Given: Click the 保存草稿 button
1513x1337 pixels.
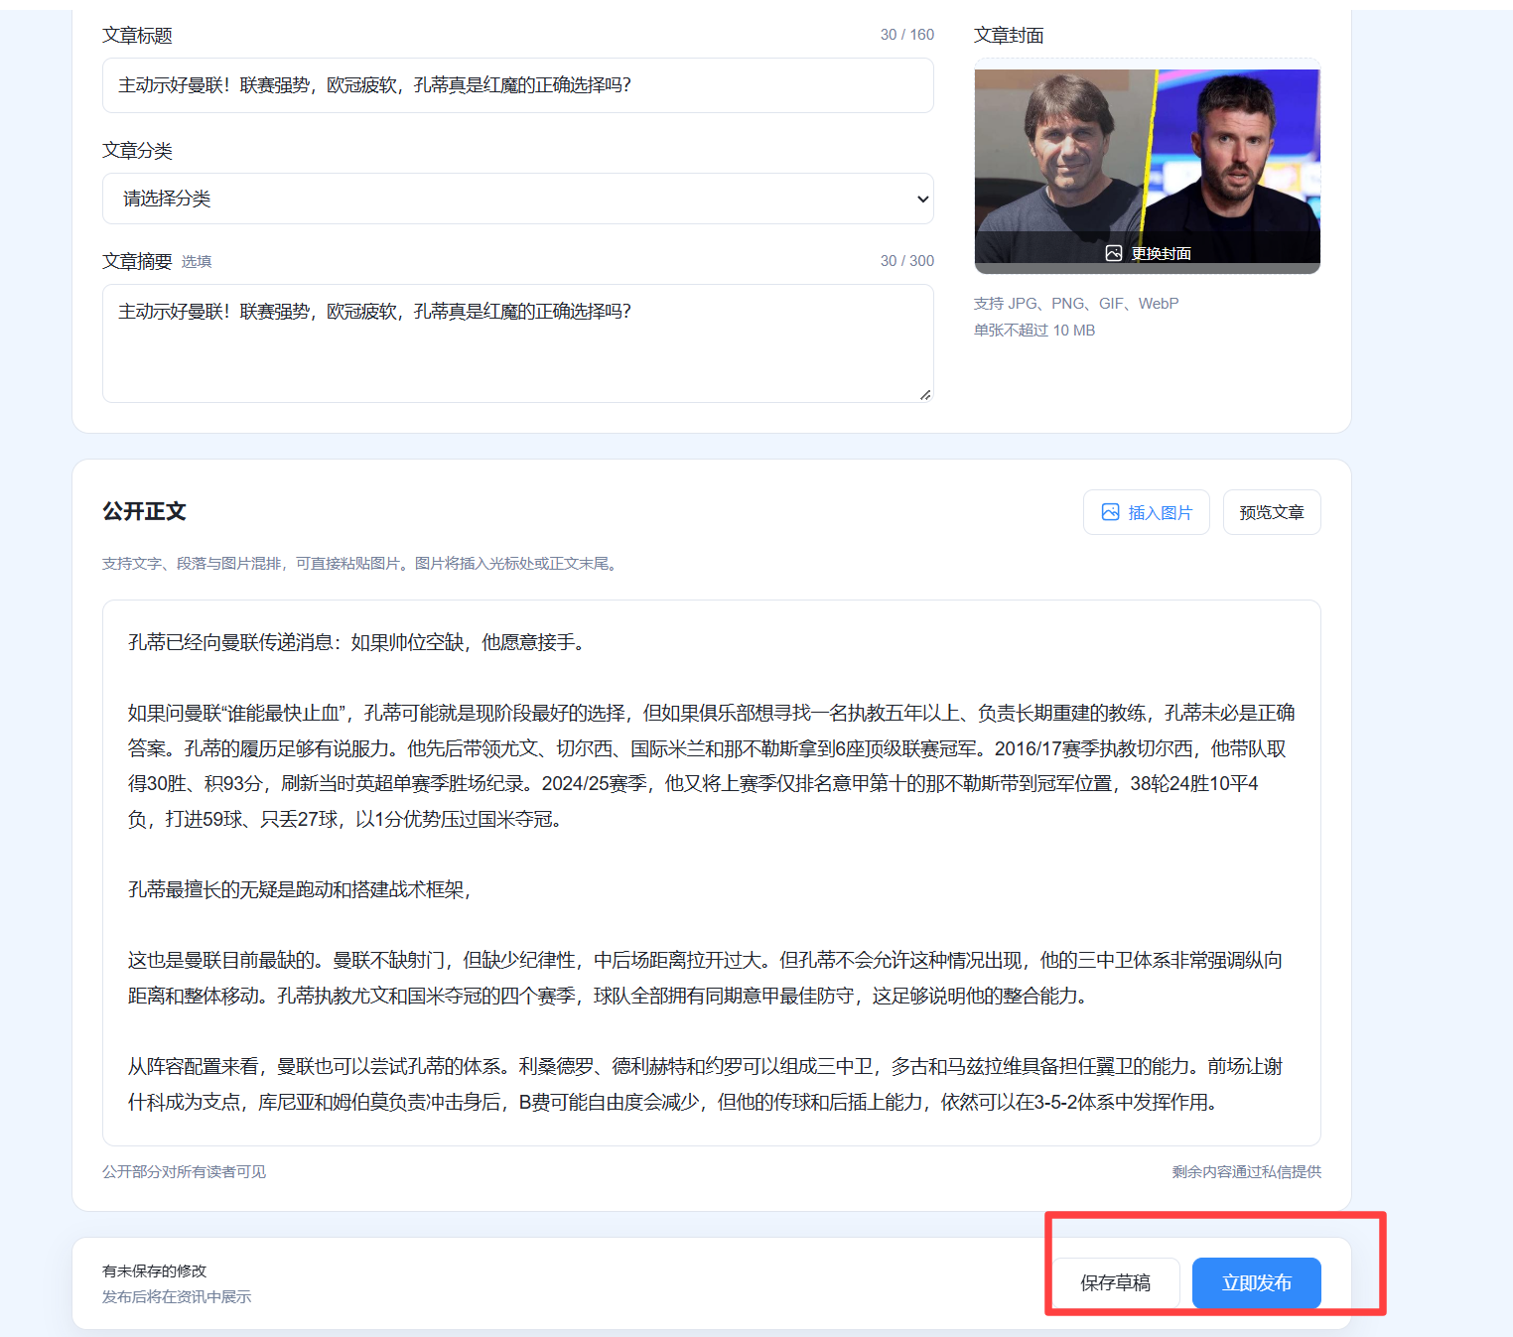Looking at the screenshot, I should point(1116,1282).
